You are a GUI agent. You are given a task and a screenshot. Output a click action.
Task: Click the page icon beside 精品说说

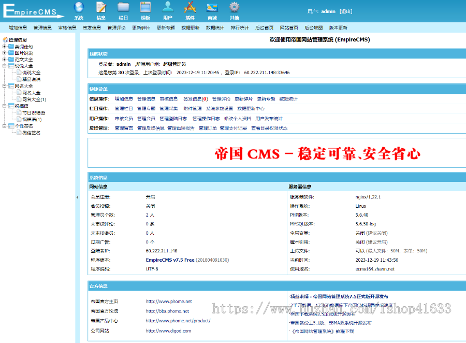[x=19, y=79]
